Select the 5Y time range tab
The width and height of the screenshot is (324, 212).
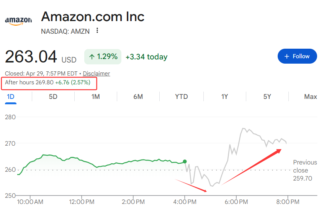pos(267,97)
